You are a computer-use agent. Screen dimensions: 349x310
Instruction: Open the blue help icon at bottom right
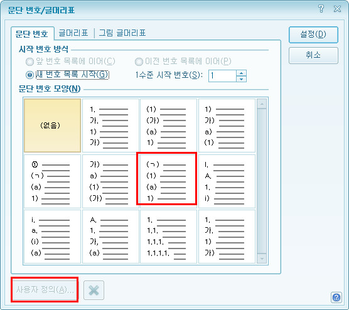(x=336, y=297)
